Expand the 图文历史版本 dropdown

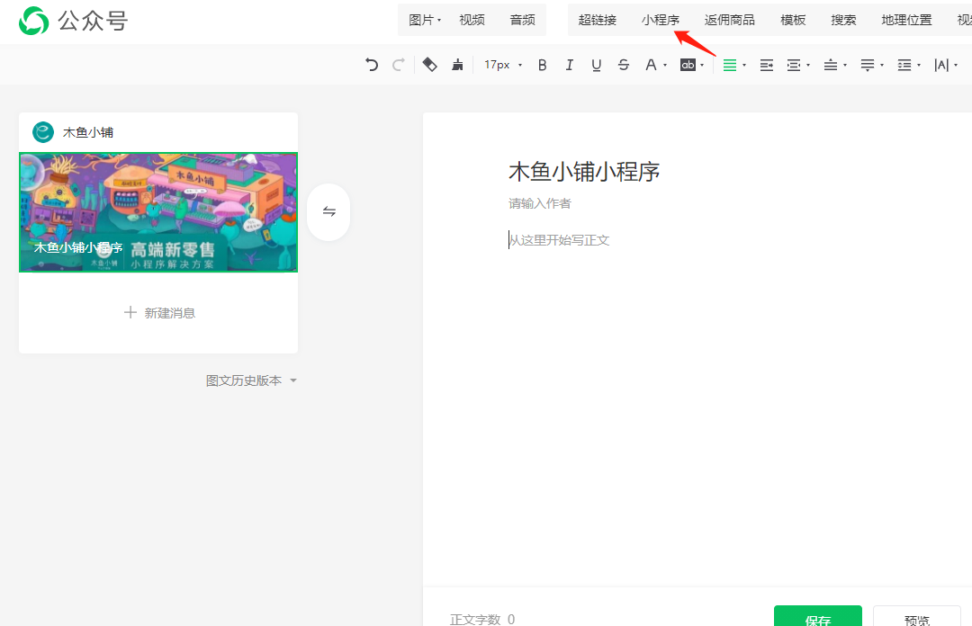click(x=251, y=380)
